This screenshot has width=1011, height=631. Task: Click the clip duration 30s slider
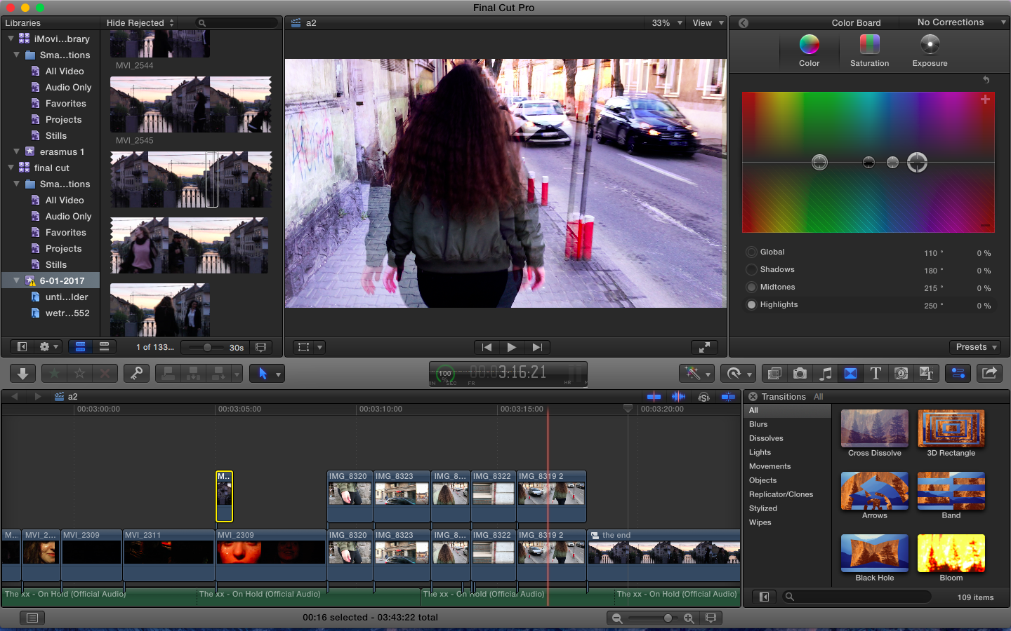(x=207, y=348)
